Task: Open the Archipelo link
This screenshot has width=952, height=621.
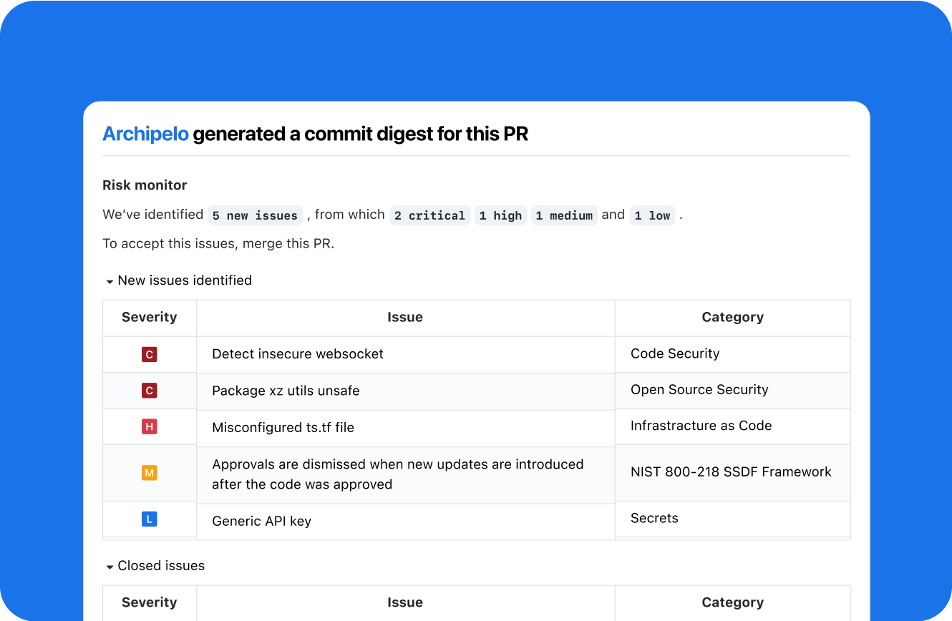Action: point(145,134)
